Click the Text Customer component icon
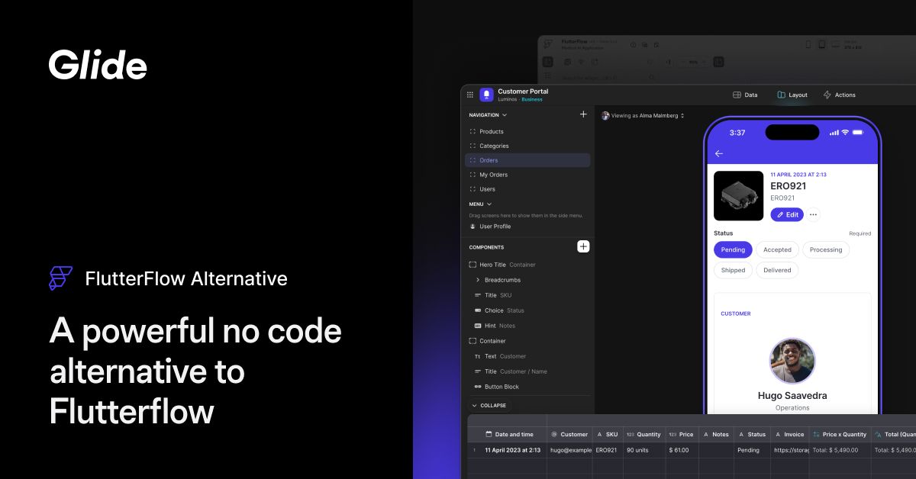This screenshot has height=479, width=916. coord(478,356)
